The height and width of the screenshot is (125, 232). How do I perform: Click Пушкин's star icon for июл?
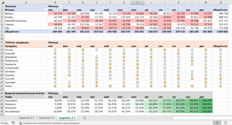pyautogui.click(x=138, y=75)
